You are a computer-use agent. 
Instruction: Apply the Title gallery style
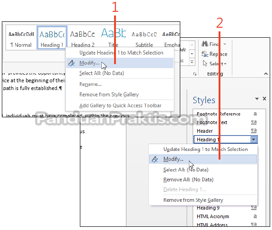(x=114, y=38)
